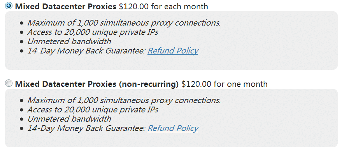Screen dimensions: 342x150
Task: Open Refund Policy link in one-month plan
Action: point(173,128)
